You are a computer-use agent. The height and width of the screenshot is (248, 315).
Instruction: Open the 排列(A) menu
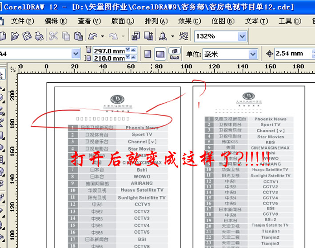point(156,21)
